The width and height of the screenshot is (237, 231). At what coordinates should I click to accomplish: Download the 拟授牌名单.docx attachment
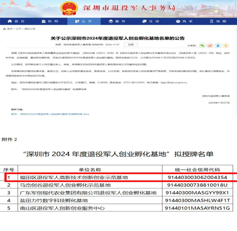[50, 114]
